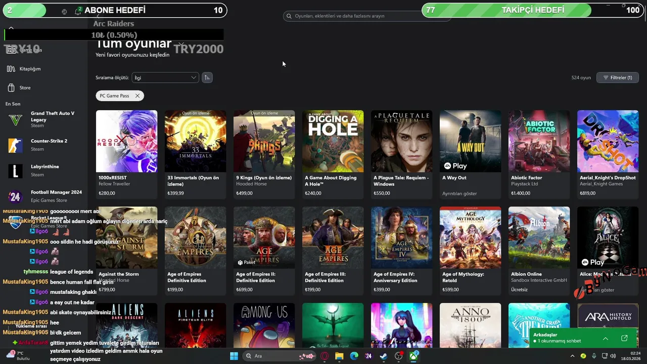Viewport: 647px width, 364px height.
Task: Open the Filtreler (1) button
Action: pos(618,77)
